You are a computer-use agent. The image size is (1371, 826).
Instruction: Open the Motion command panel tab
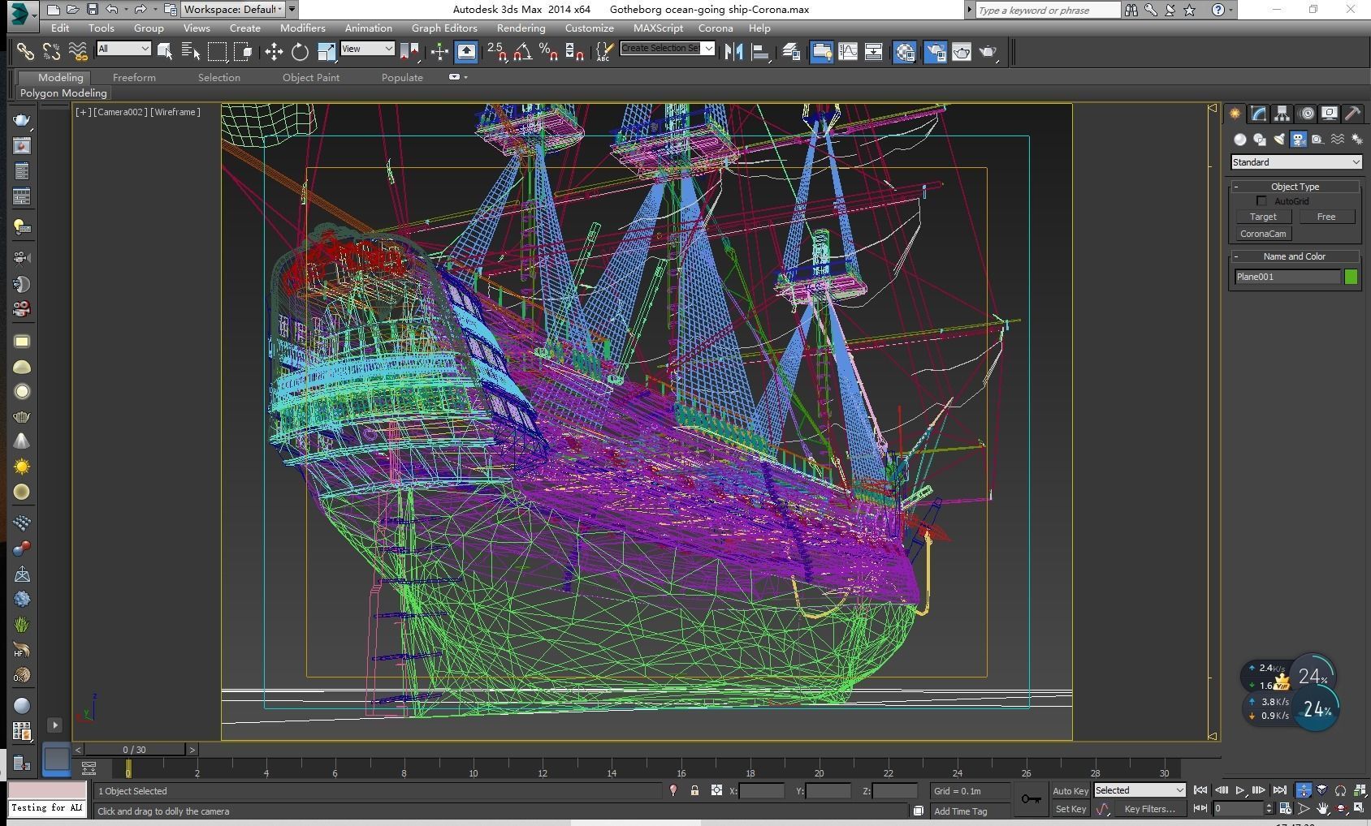pyautogui.click(x=1306, y=114)
